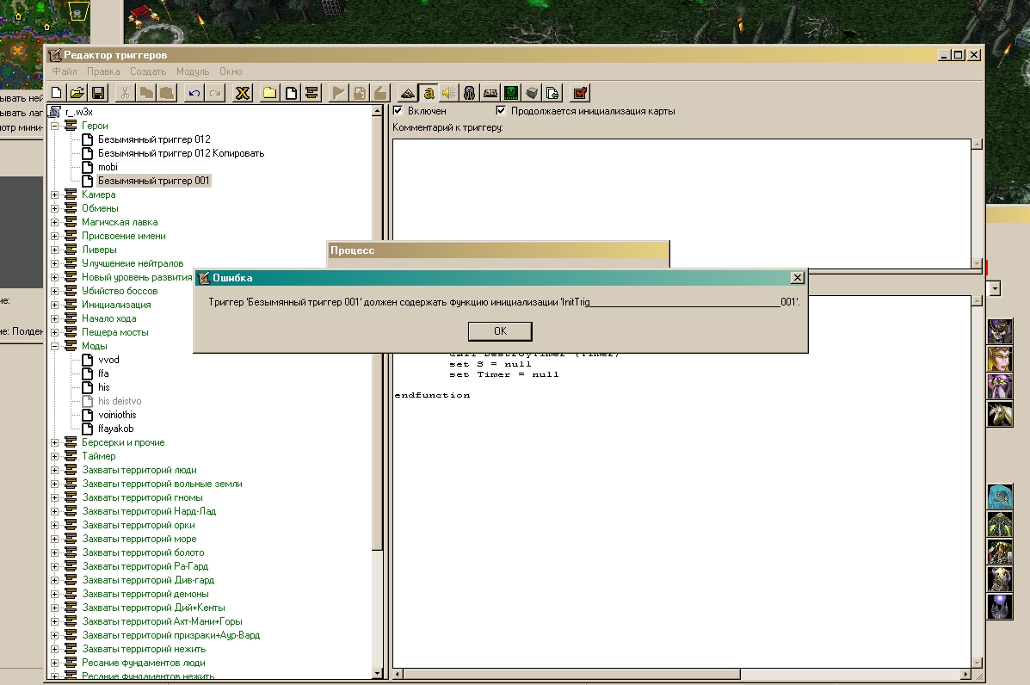Click the Copy toolbar icon

click(145, 93)
